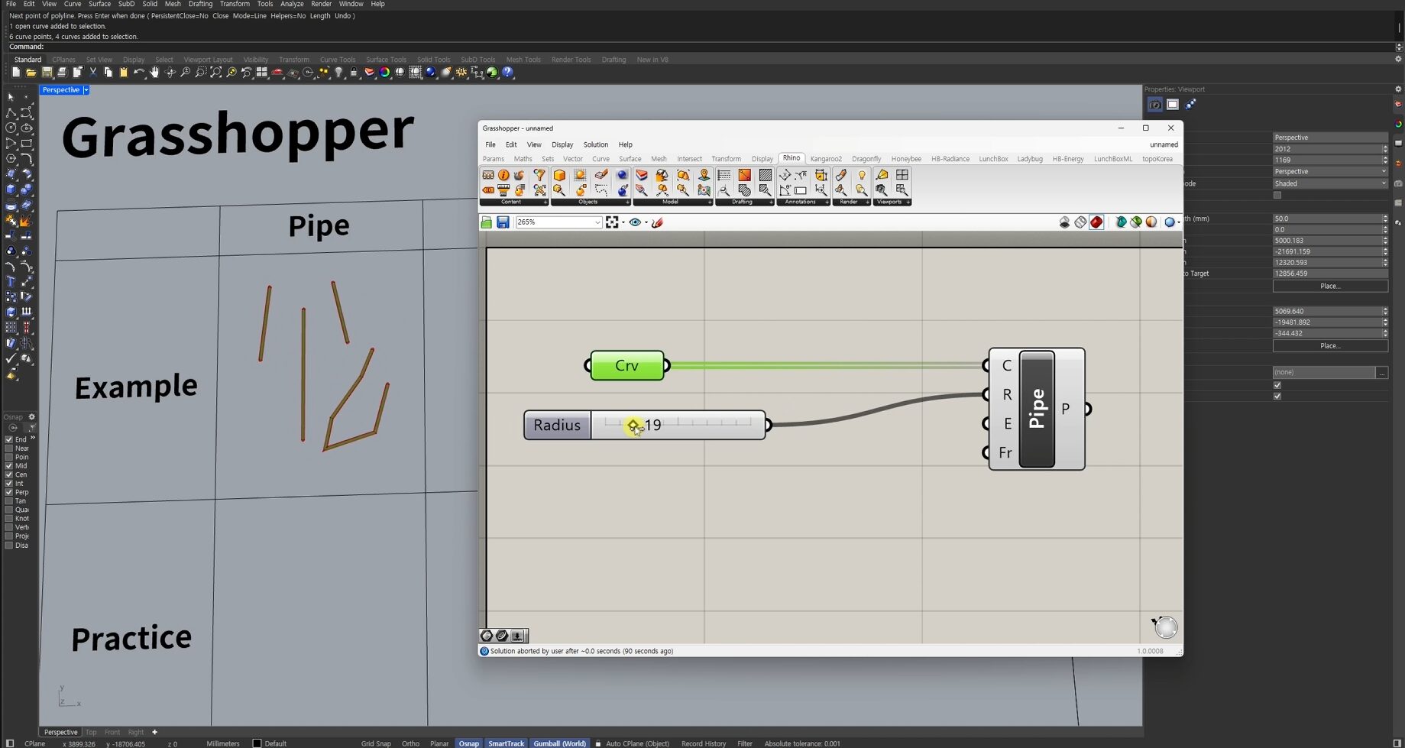Click the Radius slider grip
This screenshot has width=1405, height=748.
[633, 425]
